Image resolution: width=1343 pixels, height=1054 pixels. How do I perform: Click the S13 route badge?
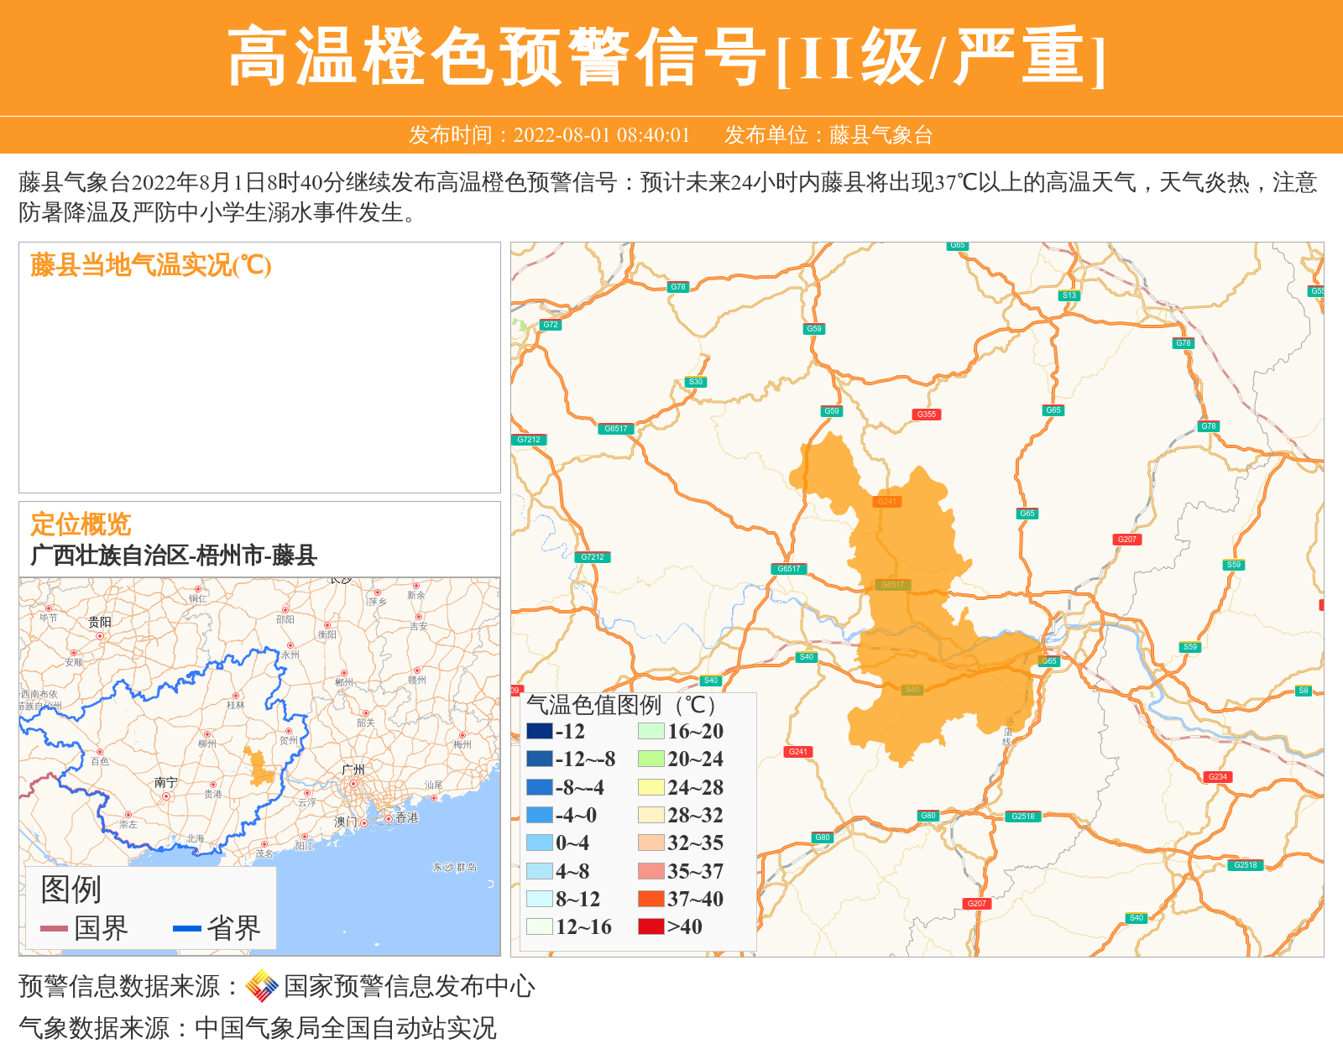(x=1069, y=295)
